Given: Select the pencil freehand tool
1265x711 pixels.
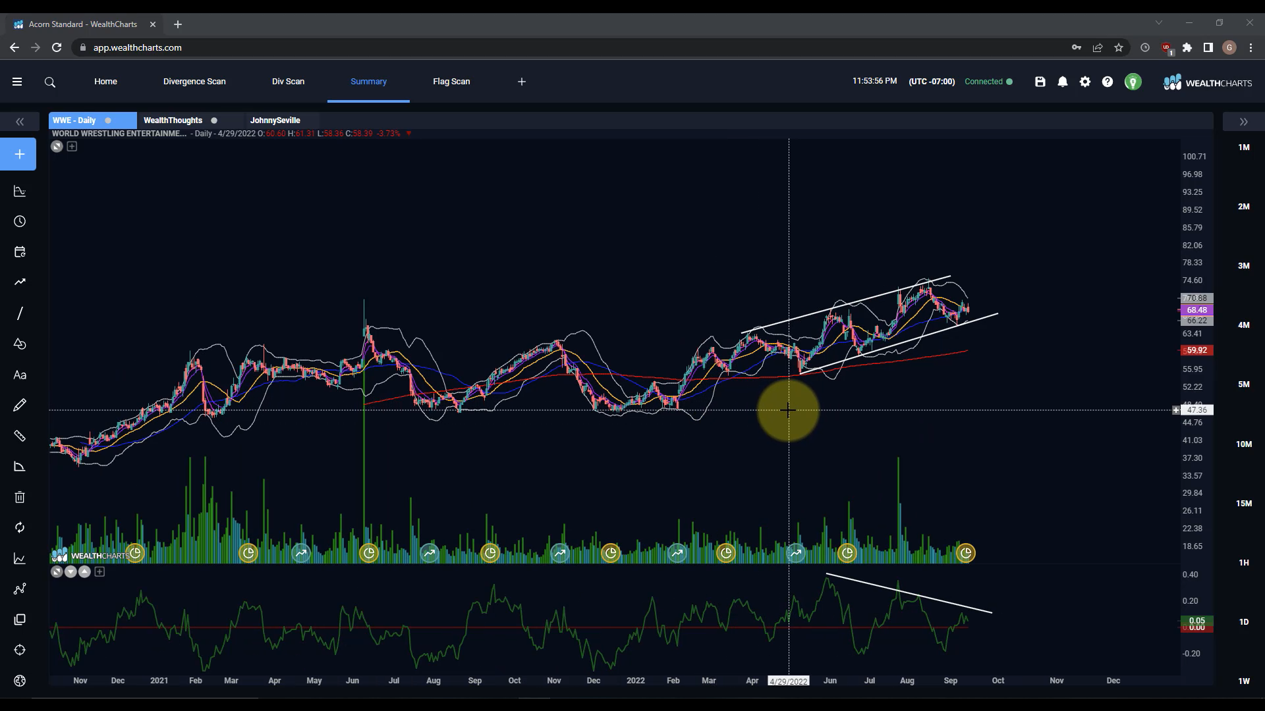Looking at the screenshot, I should tap(20, 405).
